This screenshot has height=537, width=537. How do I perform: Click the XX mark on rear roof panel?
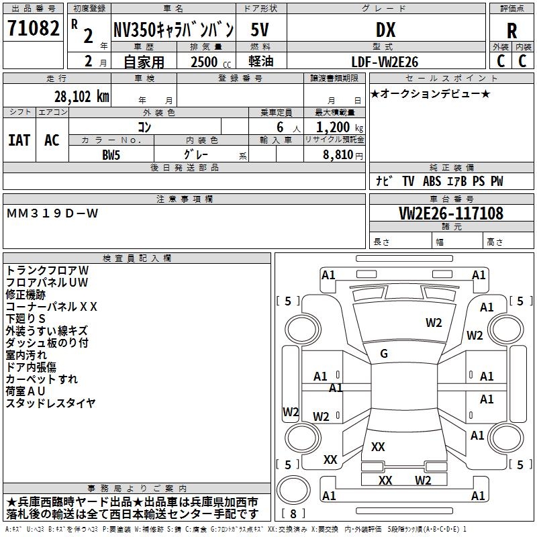click(378, 446)
